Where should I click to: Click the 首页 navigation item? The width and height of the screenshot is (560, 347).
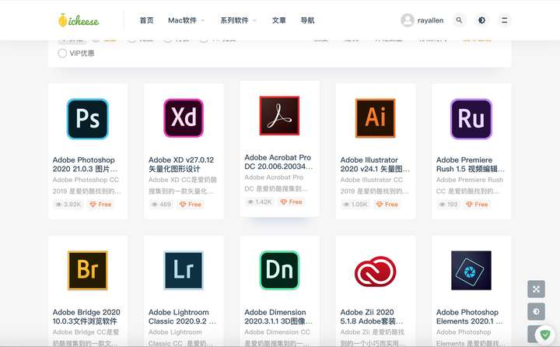tap(146, 20)
